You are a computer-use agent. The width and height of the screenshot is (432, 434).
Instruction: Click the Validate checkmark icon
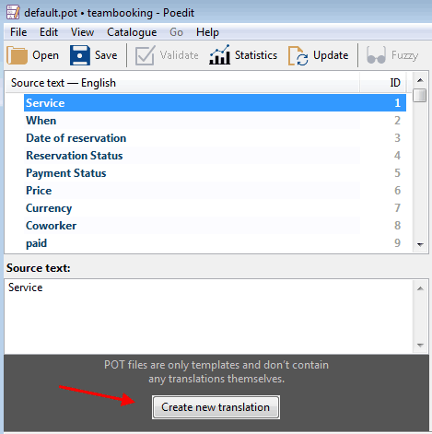145,55
